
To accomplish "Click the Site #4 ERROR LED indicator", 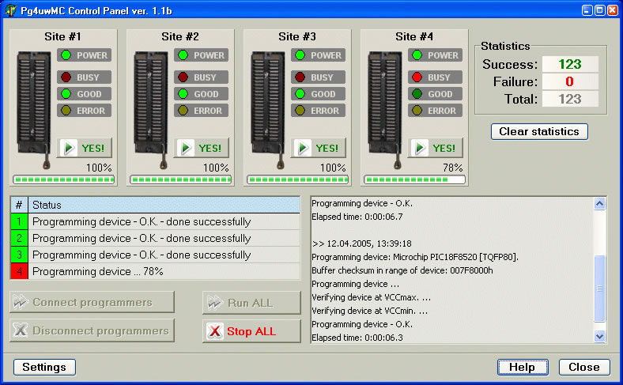I will pos(417,111).
